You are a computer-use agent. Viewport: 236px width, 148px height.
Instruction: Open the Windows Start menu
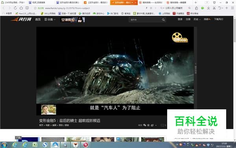(4, 145)
